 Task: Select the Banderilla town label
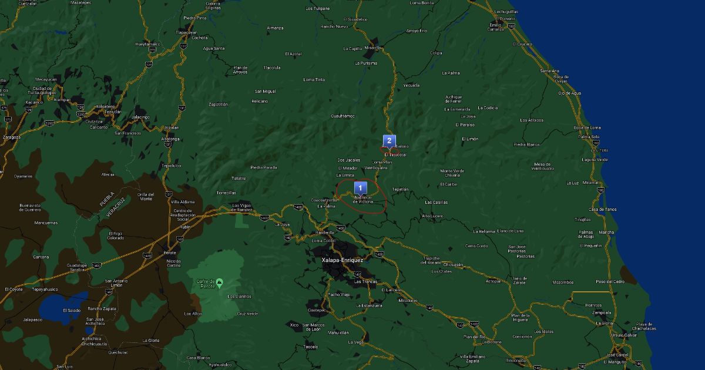point(325,232)
